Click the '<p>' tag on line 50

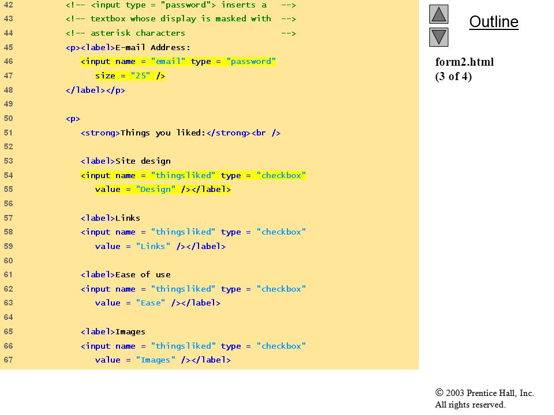[73, 119]
